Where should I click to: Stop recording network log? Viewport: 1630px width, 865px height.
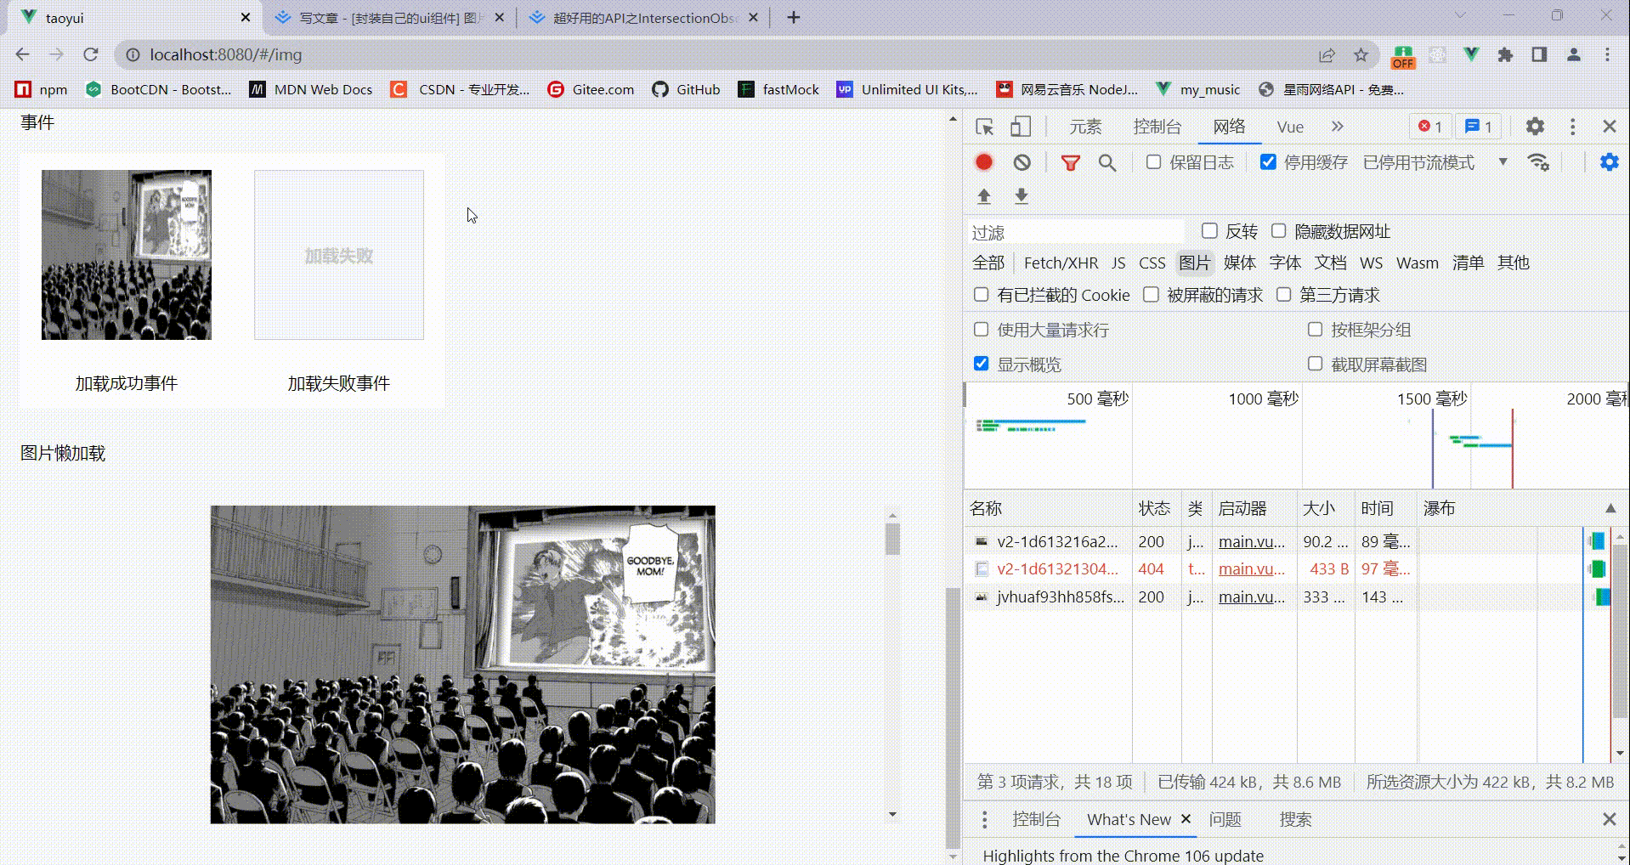(x=984, y=162)
